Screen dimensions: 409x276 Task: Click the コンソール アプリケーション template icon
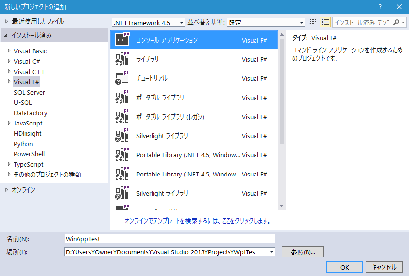(x=122, y=40)
